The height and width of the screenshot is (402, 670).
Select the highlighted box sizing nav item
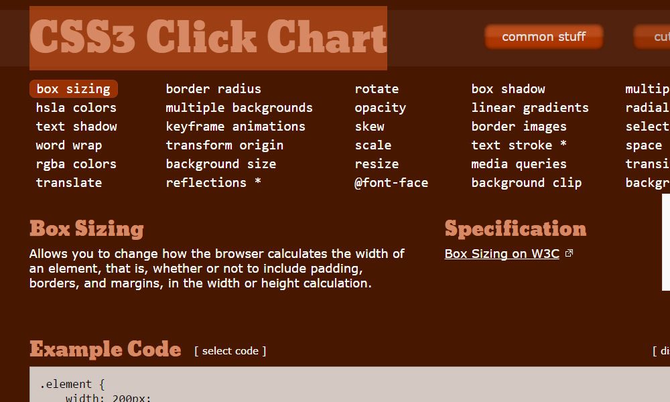pyautogui.click(x=73, y=88)
